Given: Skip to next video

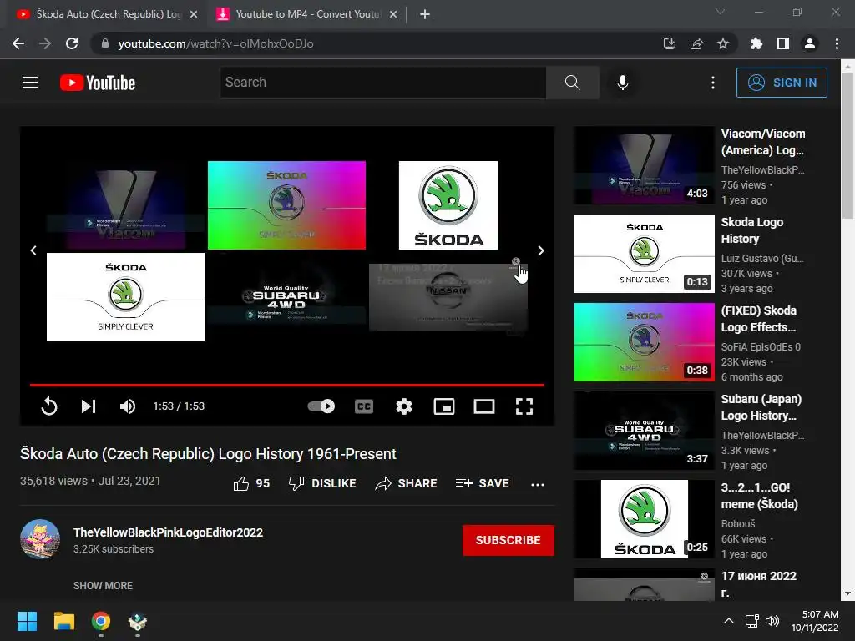Looking at the screenshot, I should (x=89, y=406).
